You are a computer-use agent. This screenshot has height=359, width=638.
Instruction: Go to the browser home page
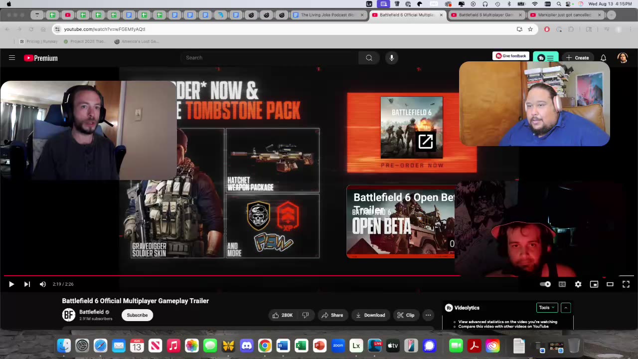tap(43, 29)
